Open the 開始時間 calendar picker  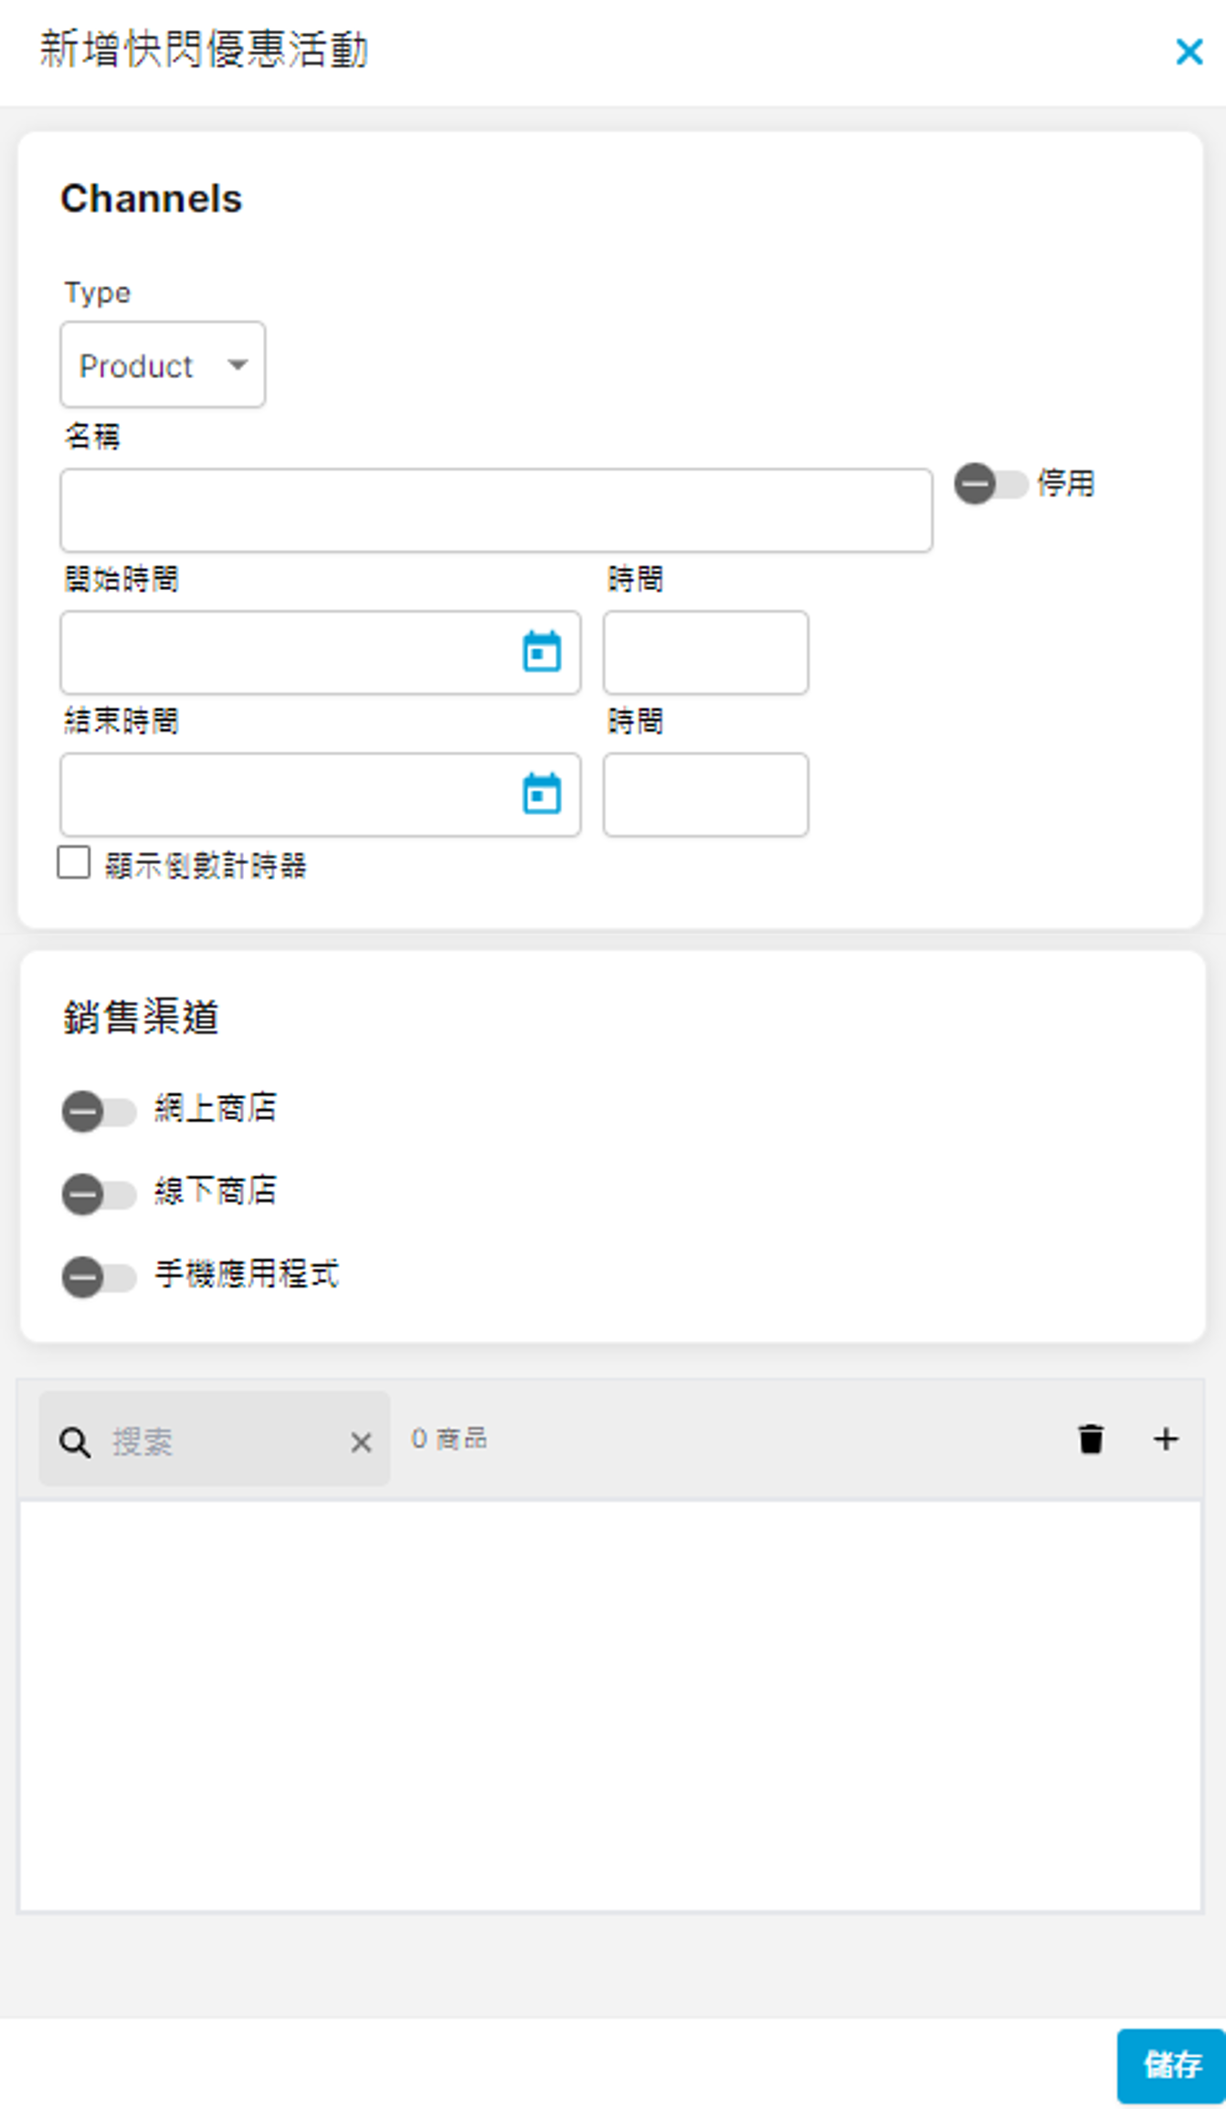[542, 652]
